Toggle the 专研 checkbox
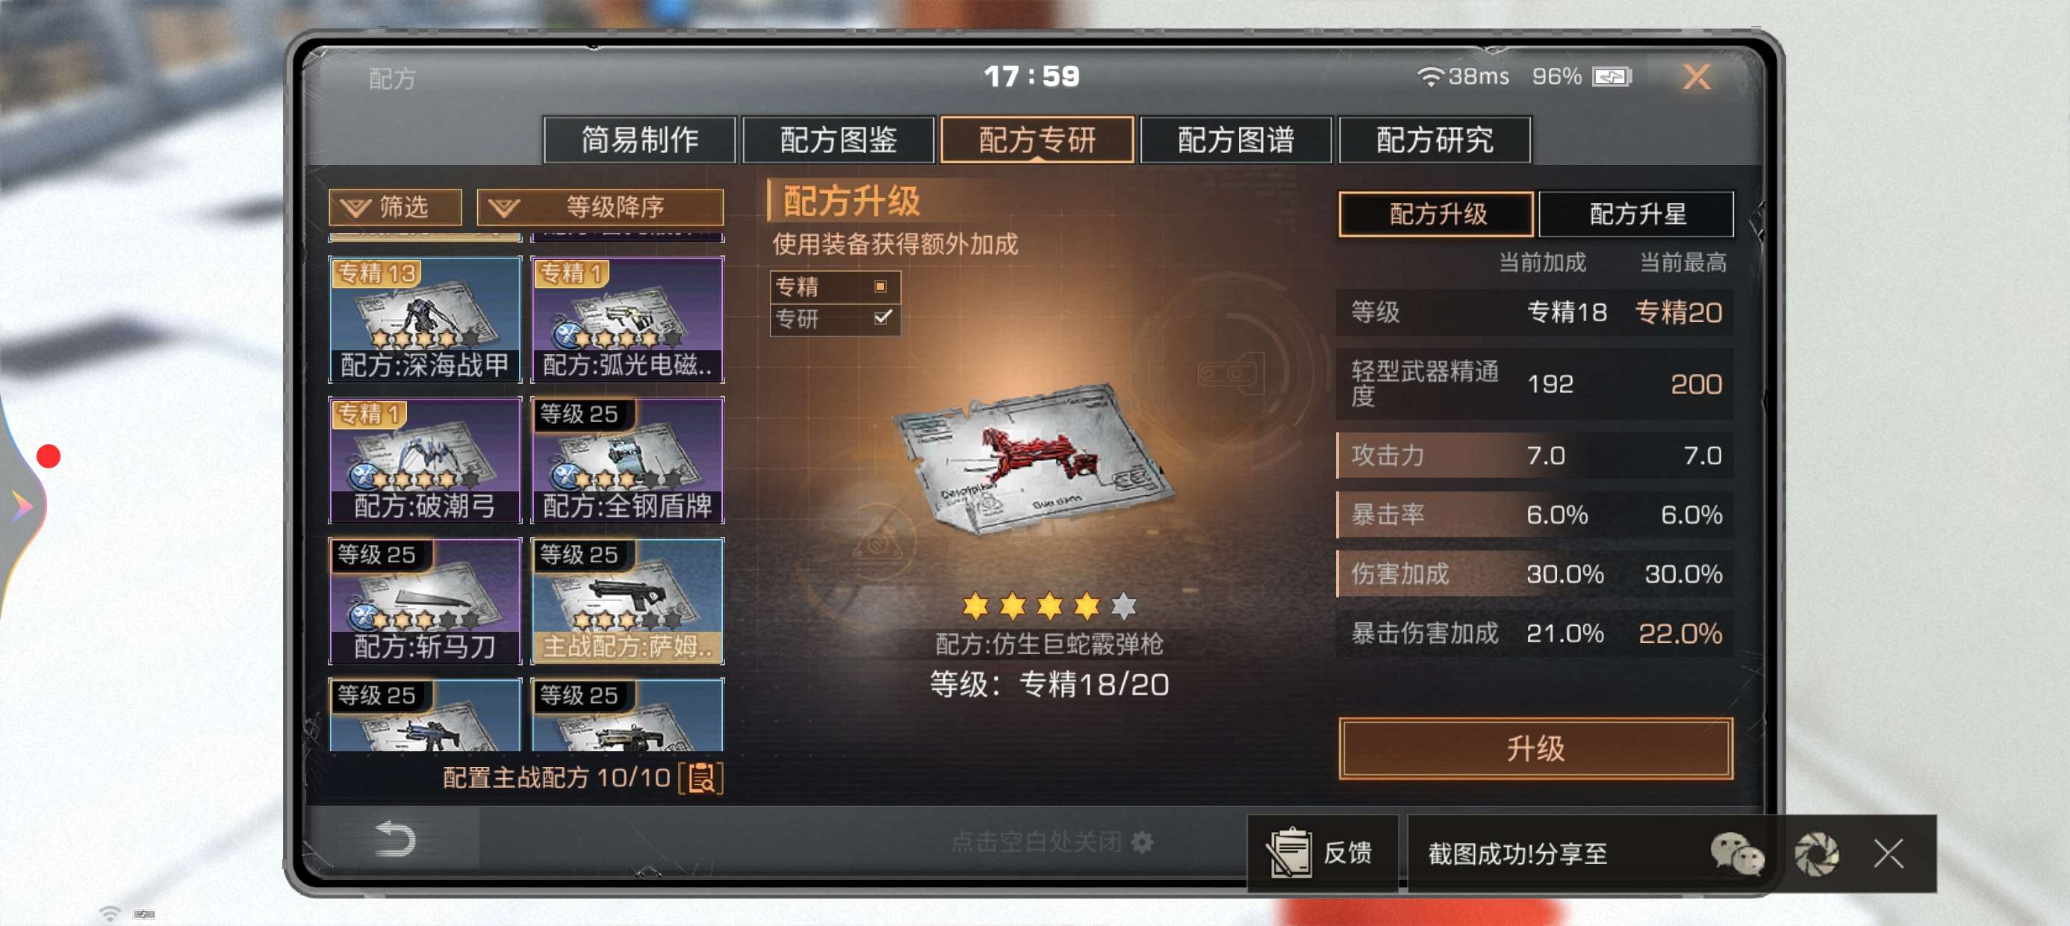2070x926 pixels. point(883,317)
